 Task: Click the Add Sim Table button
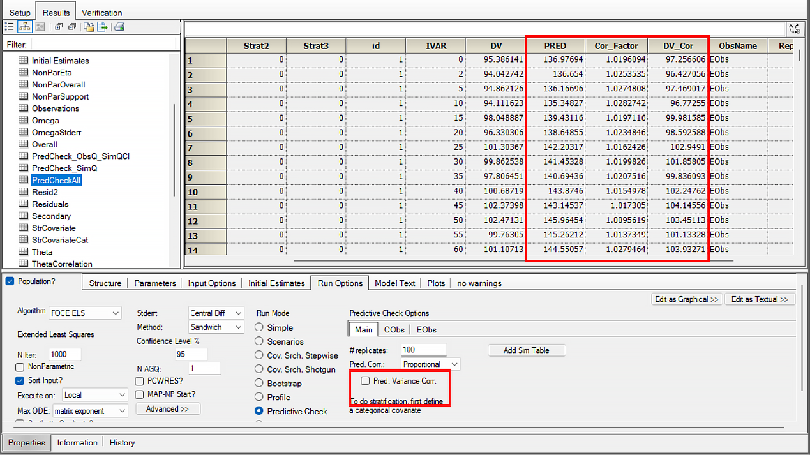(527, 350)
